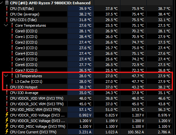
Task: Collapse the L3 Temperatures group
Action: click(x=6, y=76)
